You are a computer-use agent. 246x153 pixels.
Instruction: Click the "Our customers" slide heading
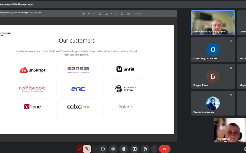(x=77, y=41)
